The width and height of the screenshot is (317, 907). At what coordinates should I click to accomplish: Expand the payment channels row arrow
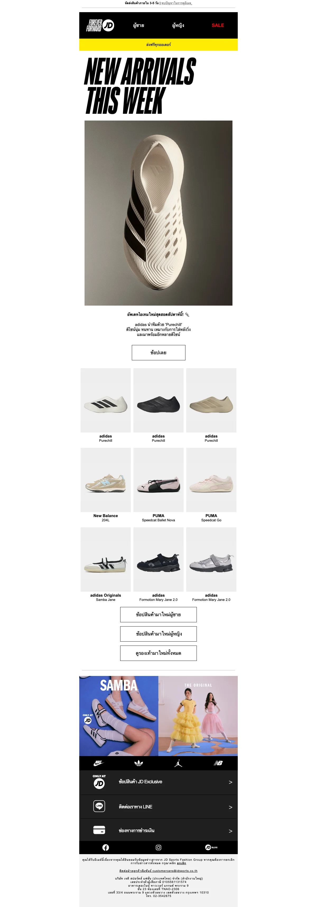point(230,831)
